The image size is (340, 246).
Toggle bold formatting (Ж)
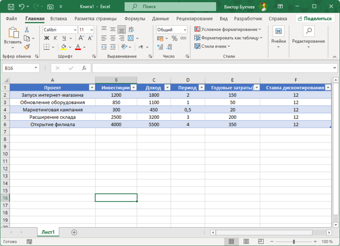tap(47, 38)
